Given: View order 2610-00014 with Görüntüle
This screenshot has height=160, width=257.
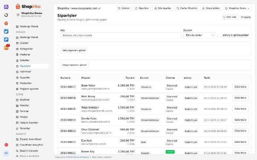Looking at the screenshot, I should (x=240, y=120).
